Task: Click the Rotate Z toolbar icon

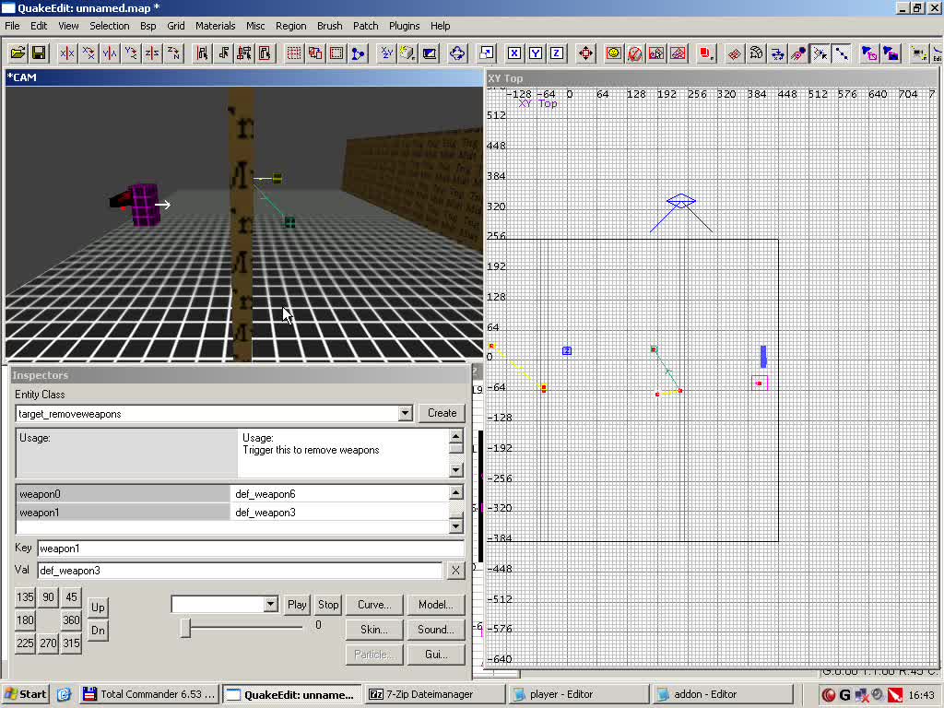Action: click(172, 53)
